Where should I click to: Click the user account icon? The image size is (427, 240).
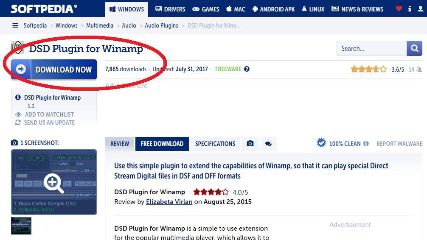pos(421,9)
